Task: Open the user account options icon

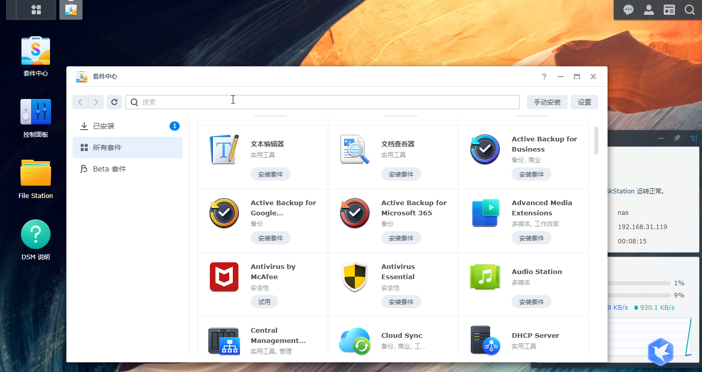Action: (x=649, y=9)
